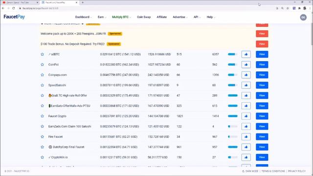Expand the API dropdown menu
The image size is (313, 176).
click(x=197, y=17)
